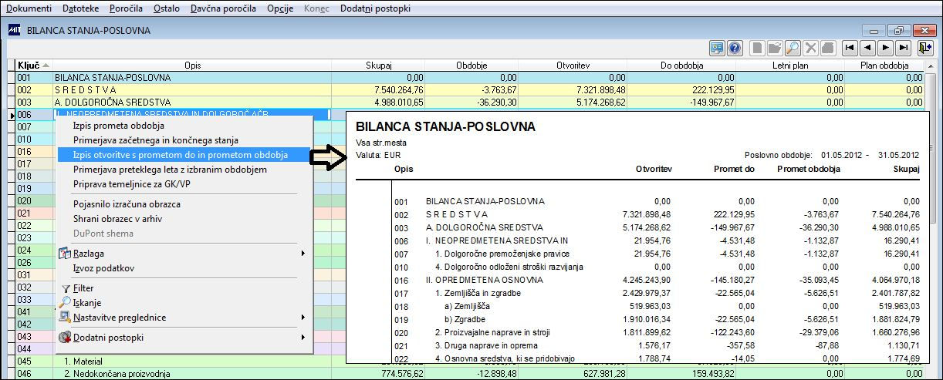The height and width of the screenshot is (380, 943).
Task: Select row 003 A. DOLGOROČNA SREDSTVA
Action: [470, 102]
